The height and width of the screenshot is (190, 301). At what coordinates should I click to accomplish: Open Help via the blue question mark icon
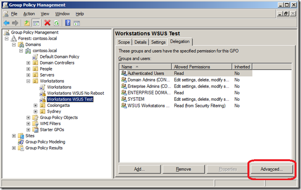click(68, 22)
